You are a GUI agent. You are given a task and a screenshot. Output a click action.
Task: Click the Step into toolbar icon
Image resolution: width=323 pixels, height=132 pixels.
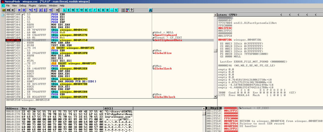[31, 10]
